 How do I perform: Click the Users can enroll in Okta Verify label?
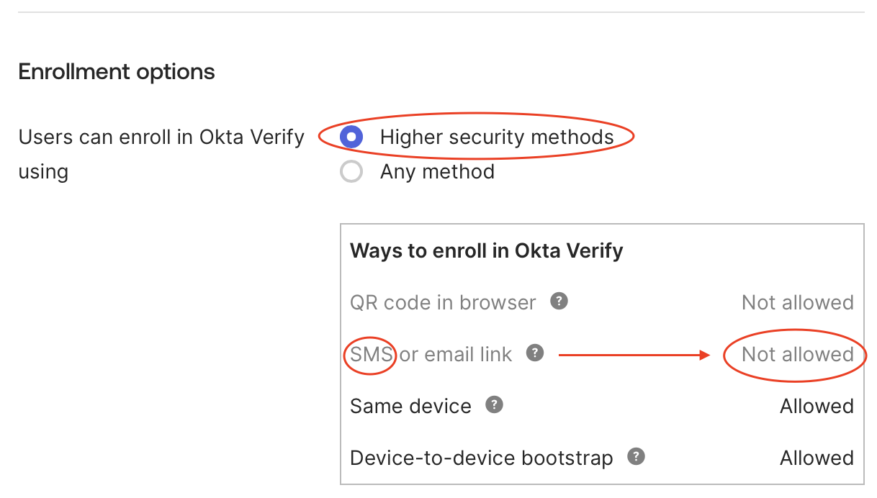(x=161, y=137)
